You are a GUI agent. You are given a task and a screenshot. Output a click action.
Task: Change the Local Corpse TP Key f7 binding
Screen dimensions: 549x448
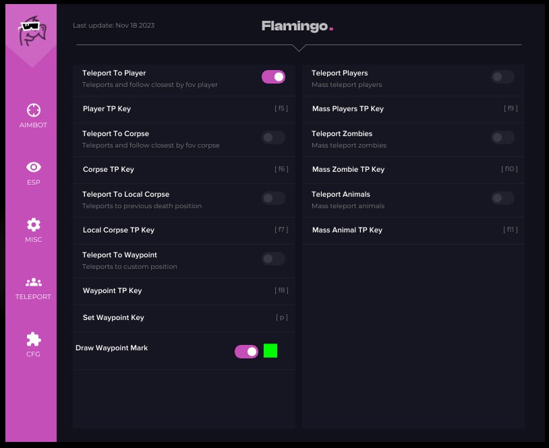click(281, 230)
